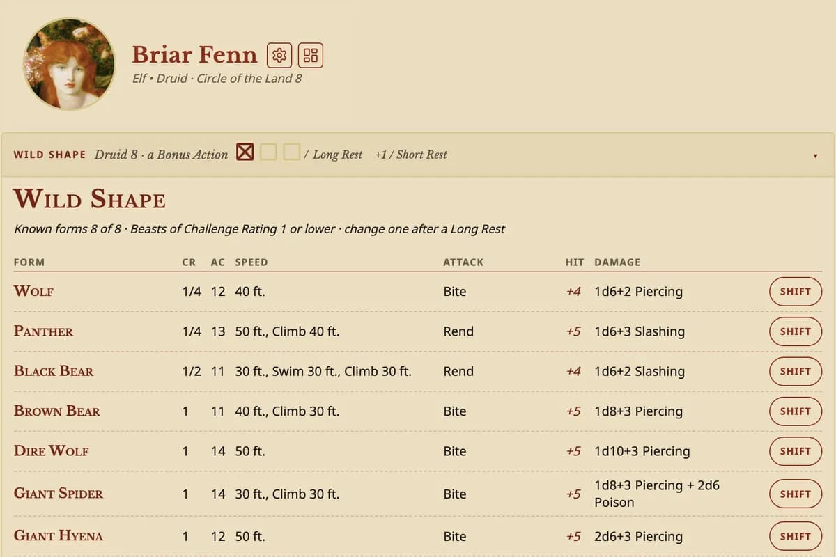Click the Wolf '1d6+2 Piercing' damage
The image size is (836, 557).
click(638, 292)
